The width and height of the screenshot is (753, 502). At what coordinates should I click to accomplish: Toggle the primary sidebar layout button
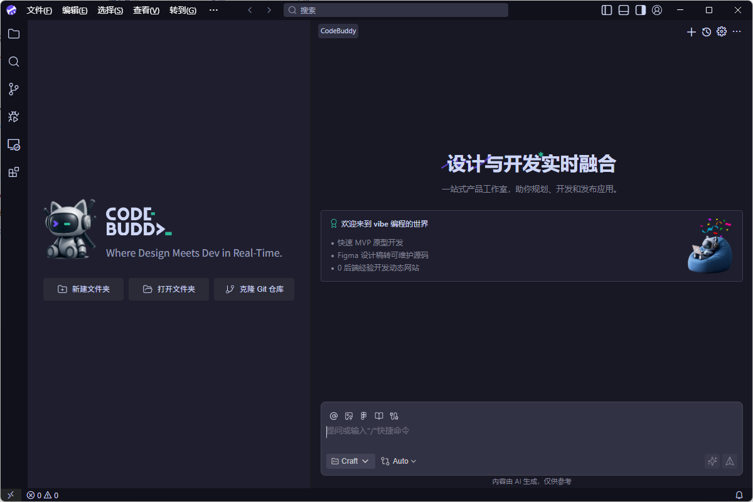click(x=606, y=10)
